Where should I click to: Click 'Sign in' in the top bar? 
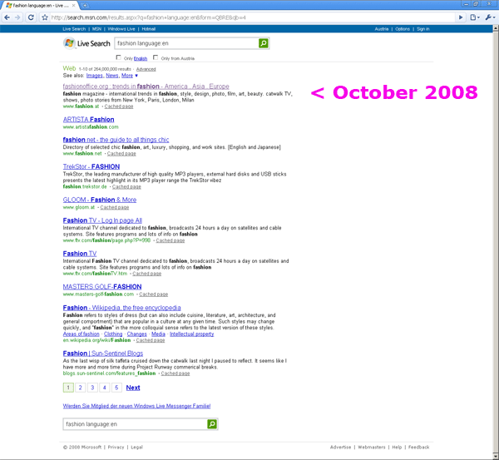[x=423, y=29]
